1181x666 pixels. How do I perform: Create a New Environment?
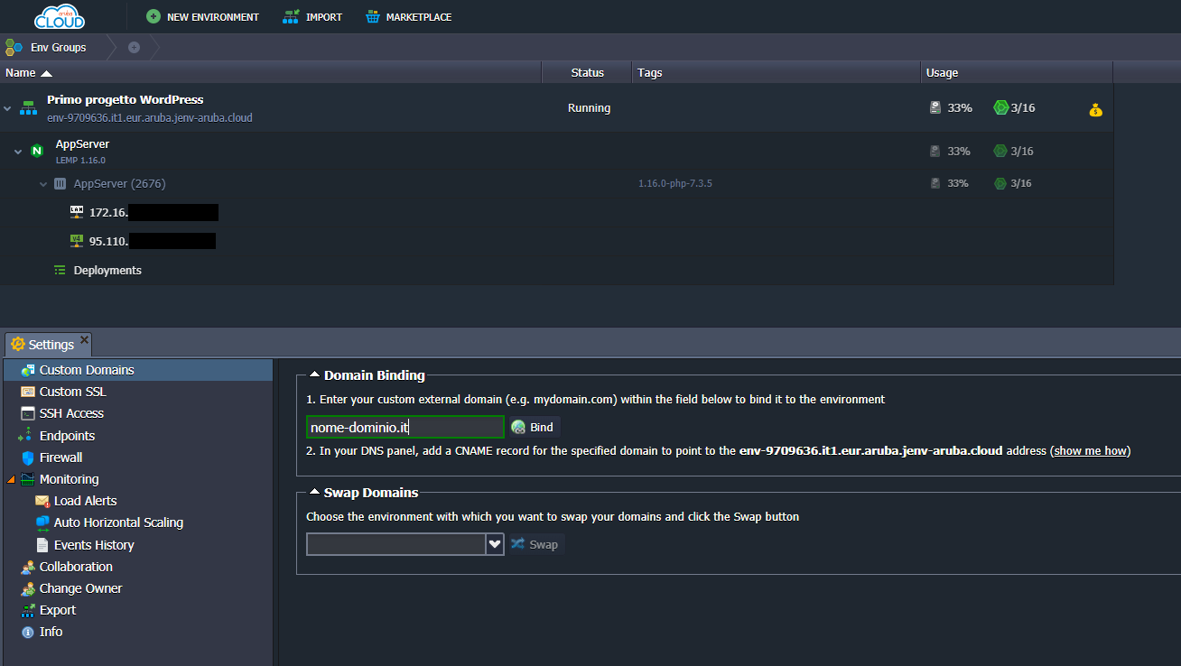click(x=202, y=17)
